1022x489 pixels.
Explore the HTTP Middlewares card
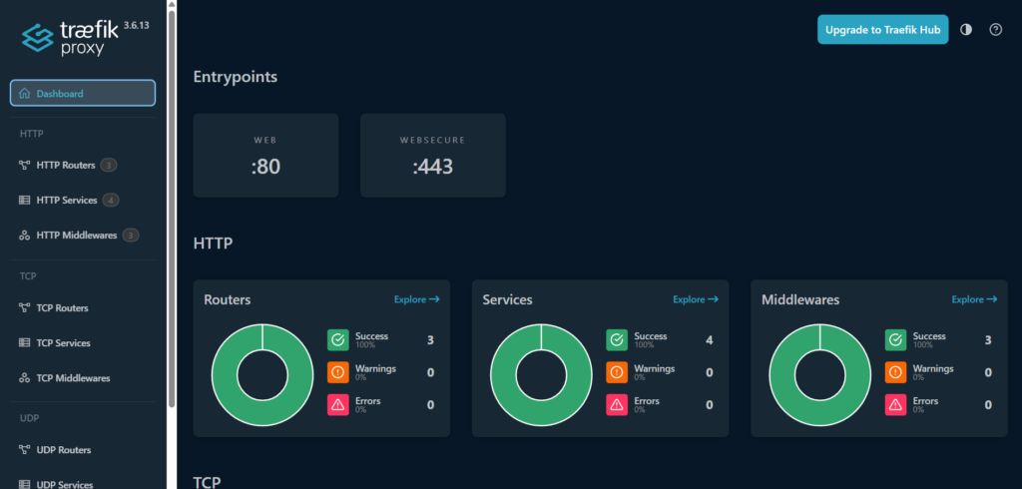(973, 299)
